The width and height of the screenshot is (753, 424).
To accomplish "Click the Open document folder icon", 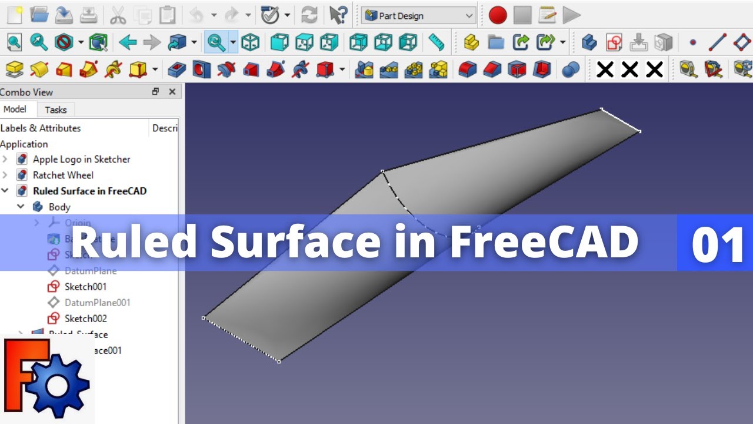I will click(39, 15).
